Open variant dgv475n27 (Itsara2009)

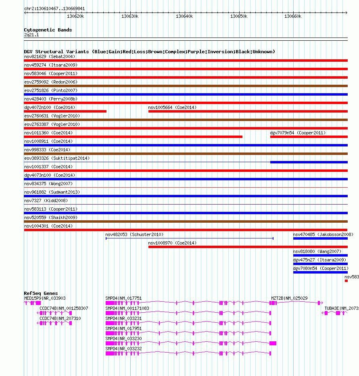click(x=320, y=264)
